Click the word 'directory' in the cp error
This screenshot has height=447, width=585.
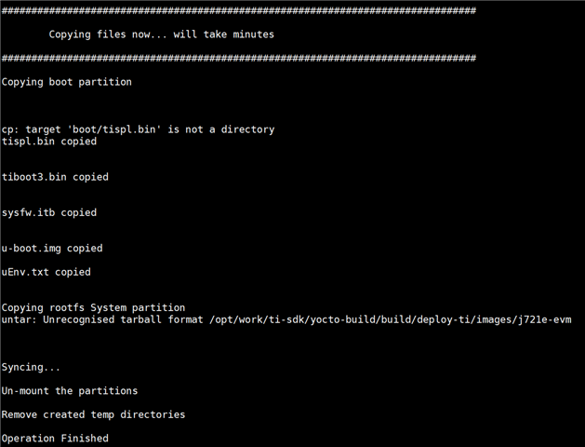coord(247,129)
